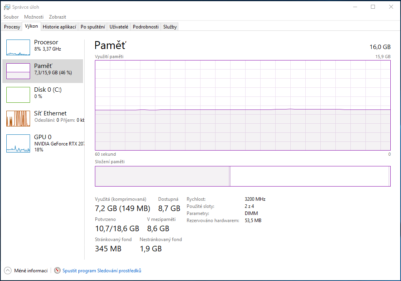Viewport: 401px width, 281px height.
Task: Collapse with the Méně informací arrow icon
Action: 8,271
